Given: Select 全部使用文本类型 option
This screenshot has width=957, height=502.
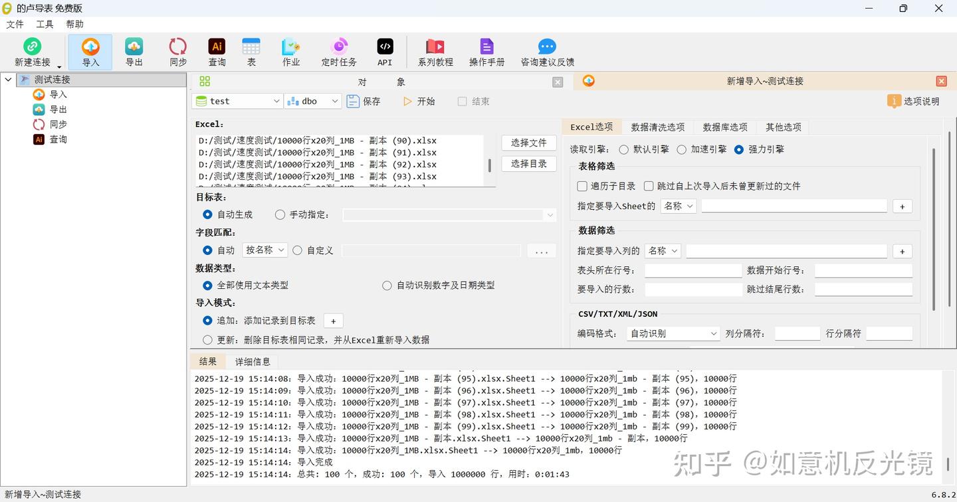Looking at the screenshot, I should [x=207, y=285].
